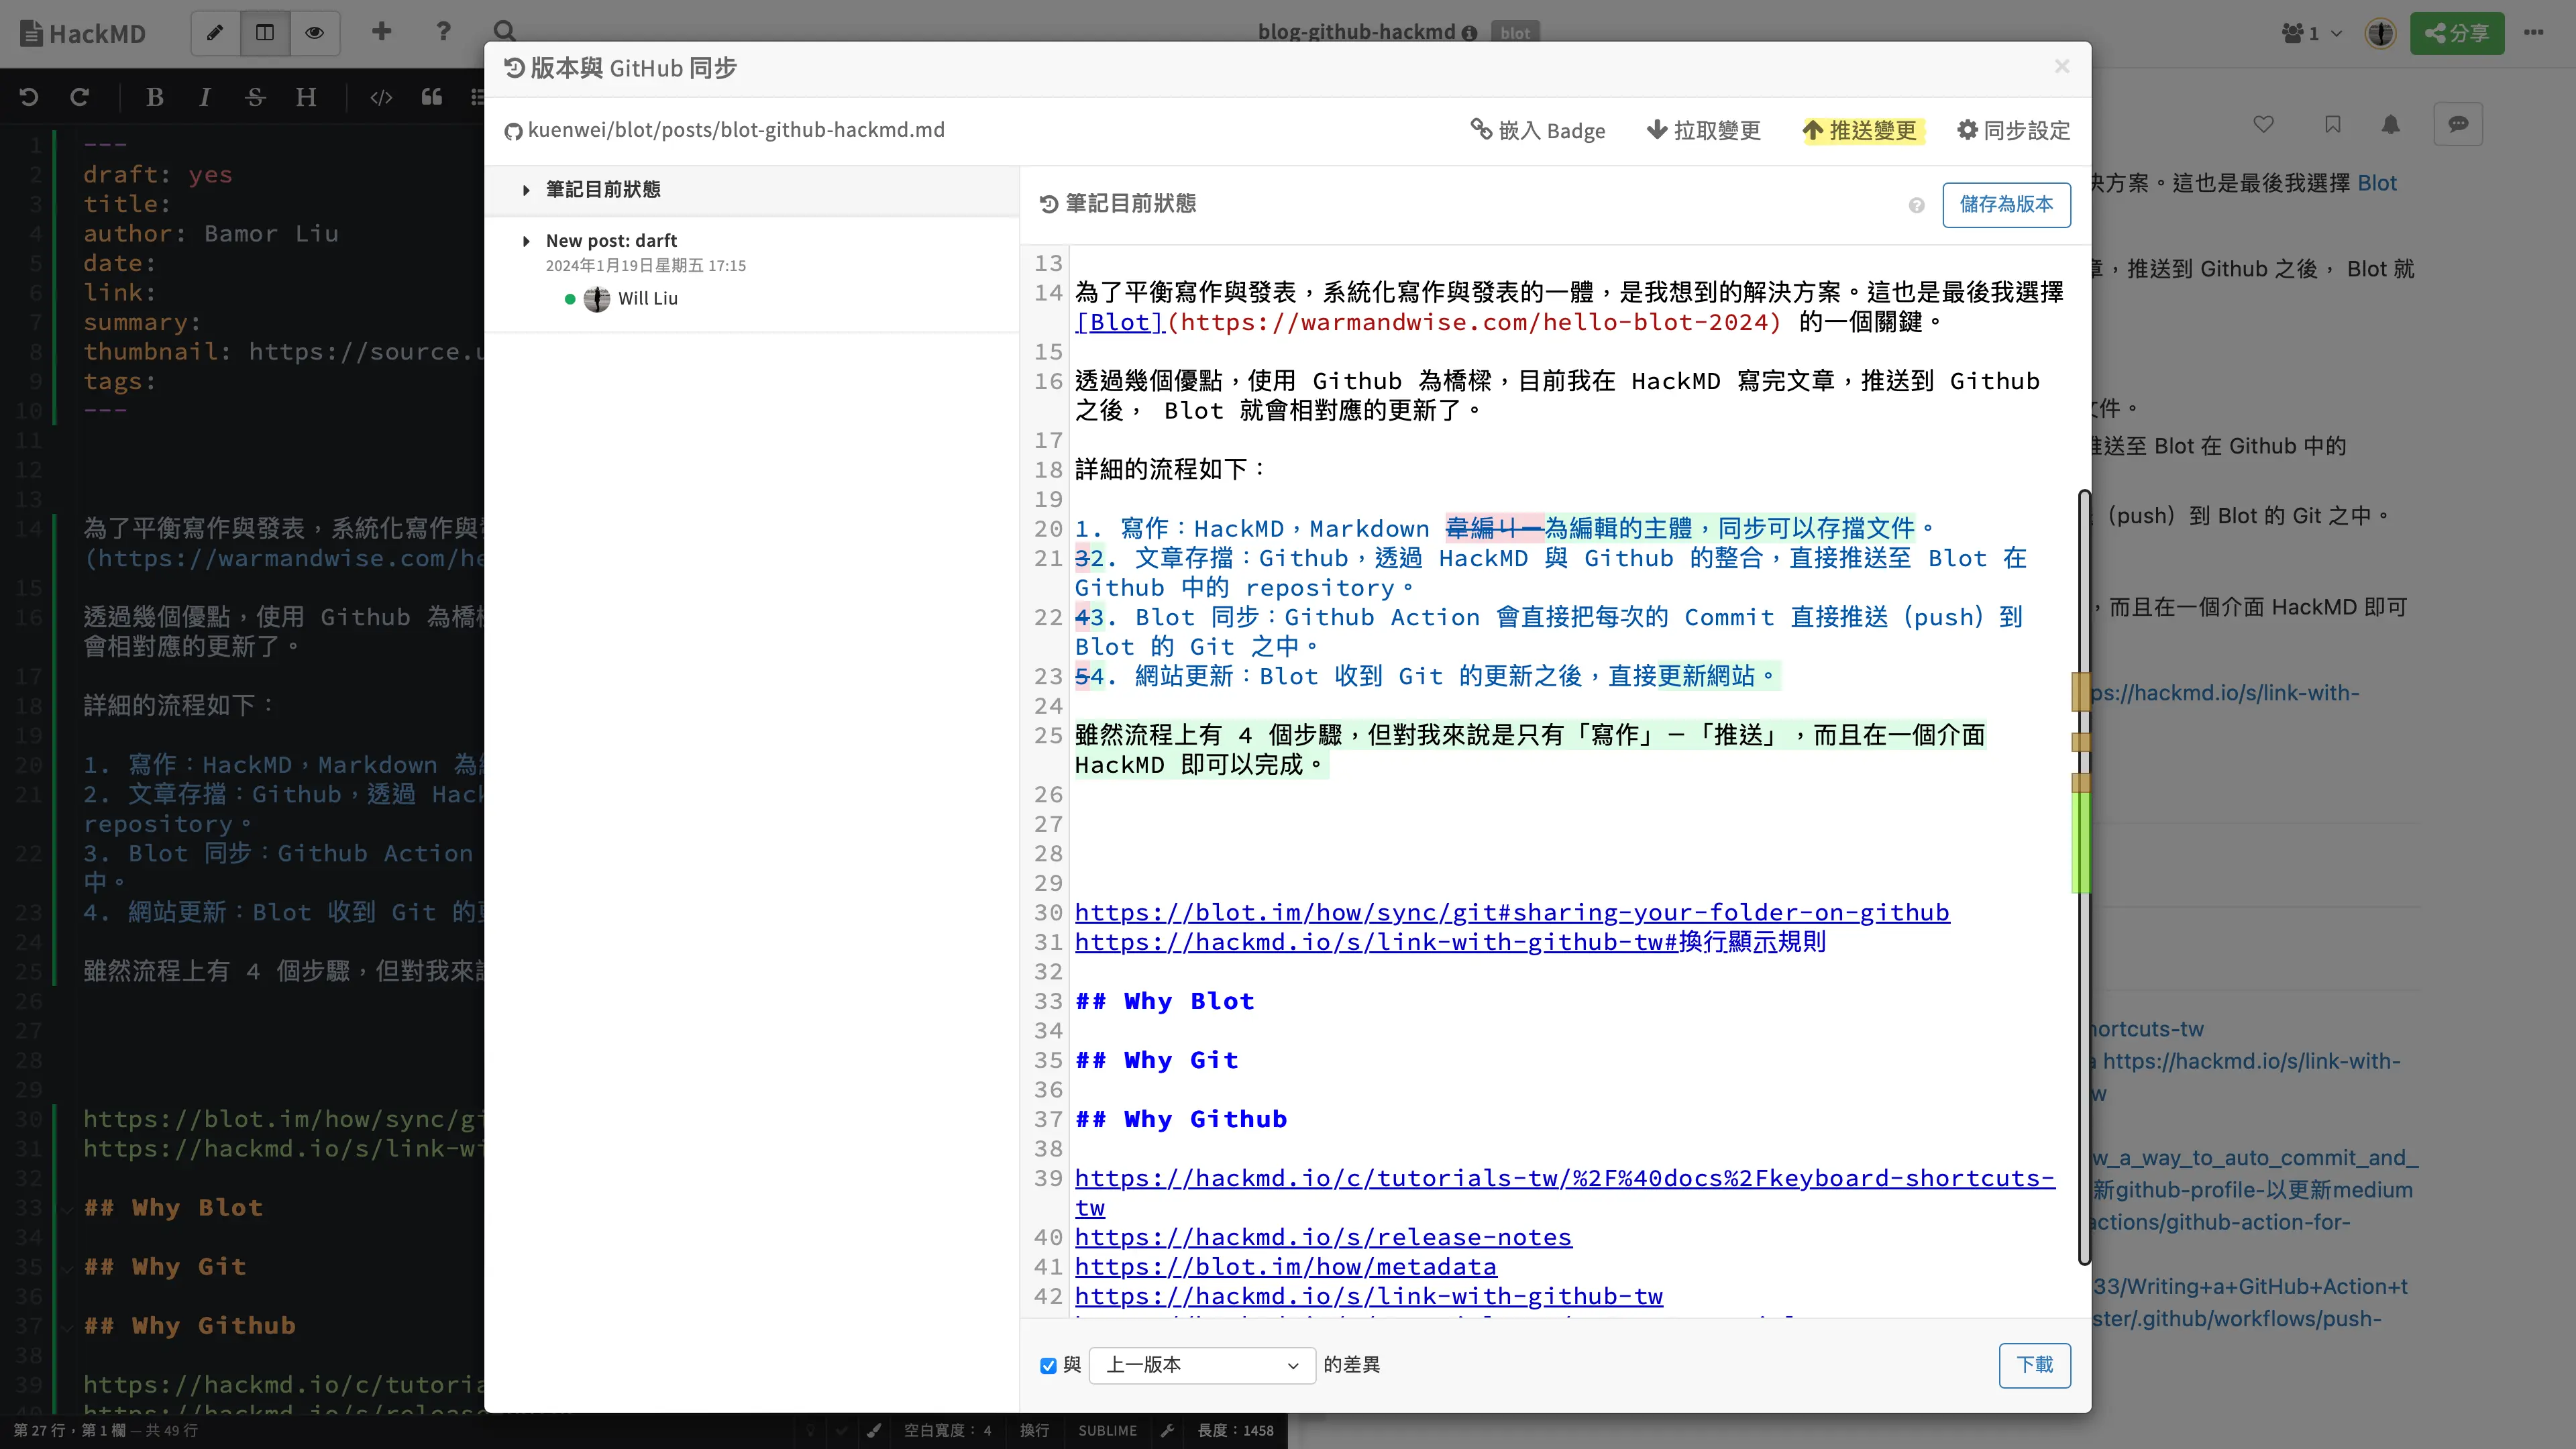Click Will Liu's avatar in version list

(597, 299)
